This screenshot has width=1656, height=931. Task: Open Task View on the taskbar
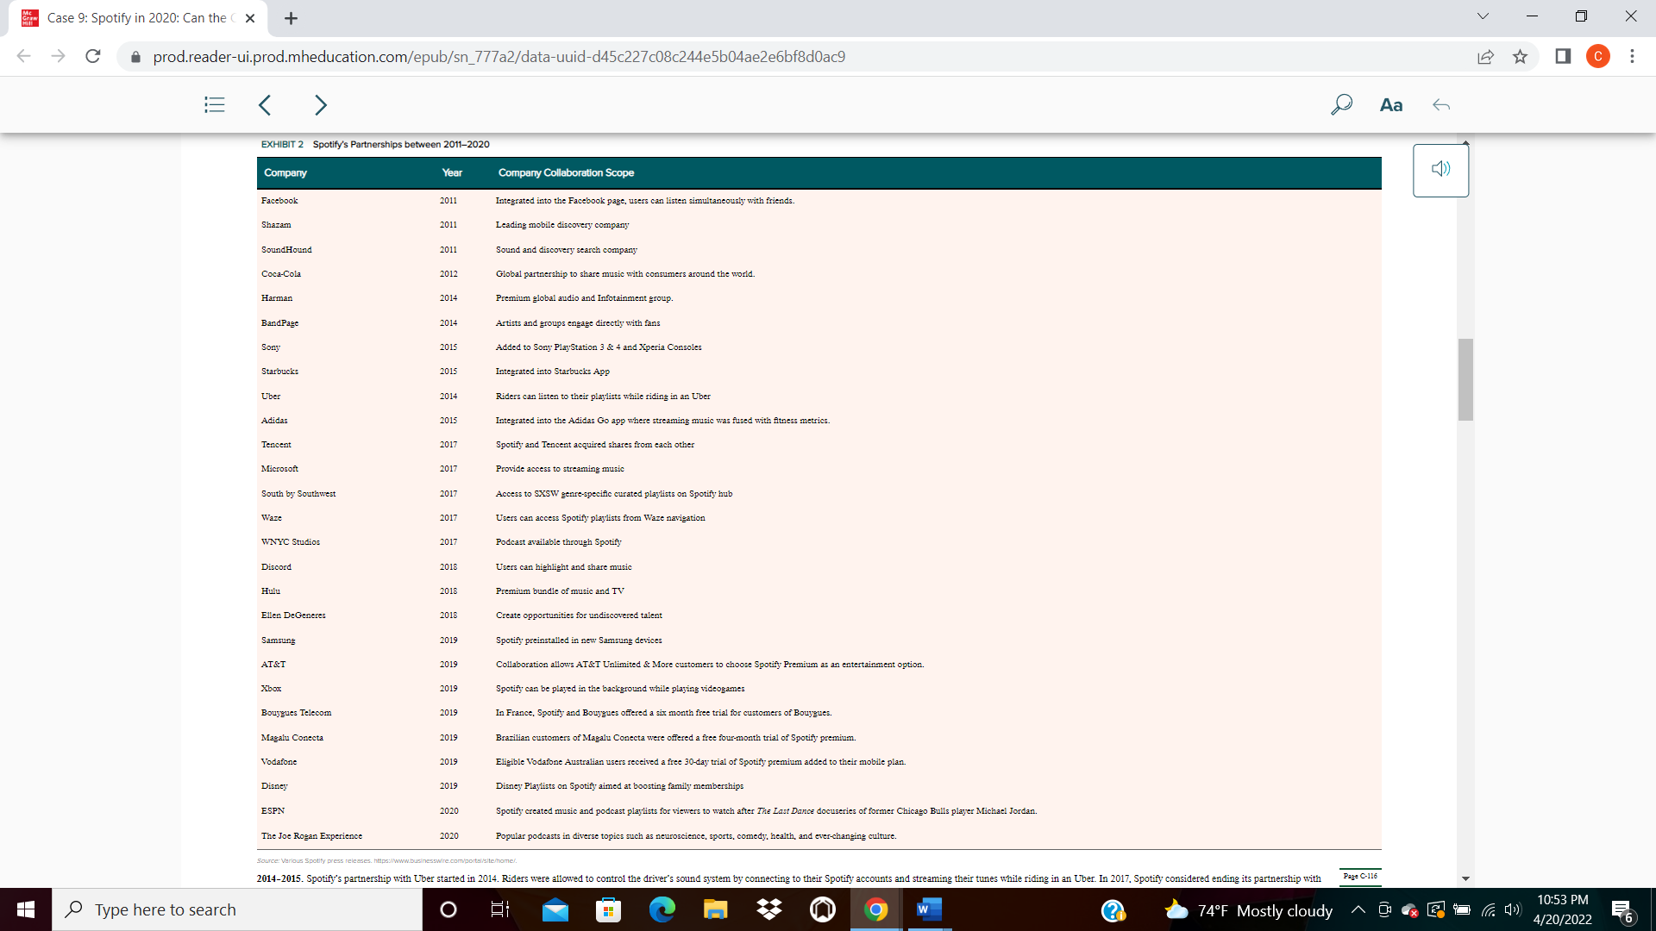point(500,909)
